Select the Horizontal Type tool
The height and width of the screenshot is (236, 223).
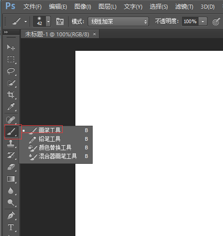11,227
